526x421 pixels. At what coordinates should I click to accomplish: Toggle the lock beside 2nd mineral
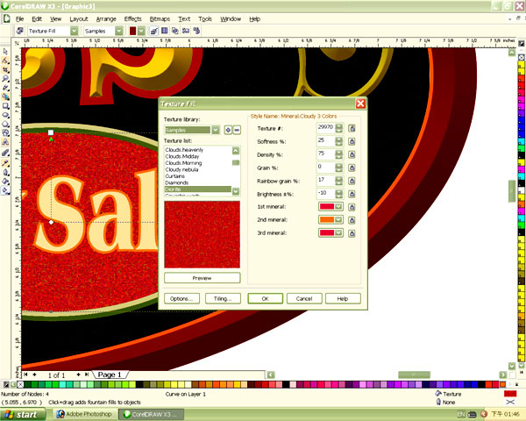(x=352, y=220)
